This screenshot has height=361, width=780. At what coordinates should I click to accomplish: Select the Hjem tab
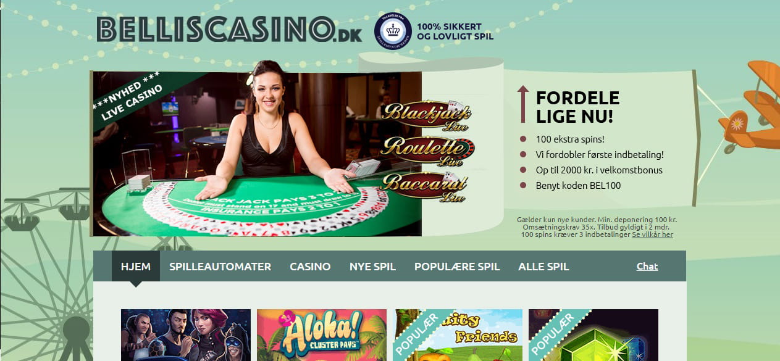tap(136, 267)
